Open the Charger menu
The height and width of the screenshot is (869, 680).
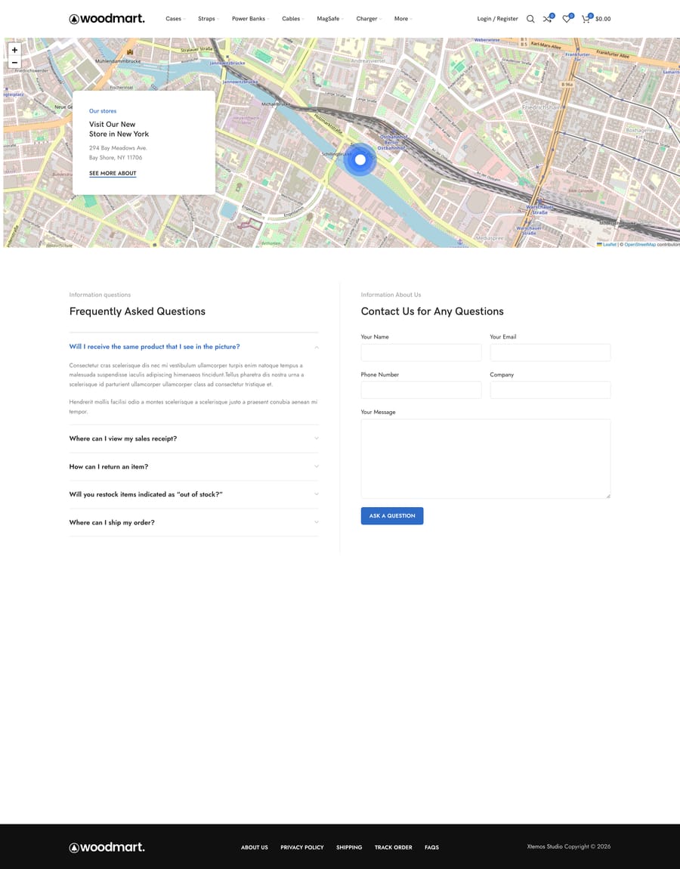coord(369,19)
